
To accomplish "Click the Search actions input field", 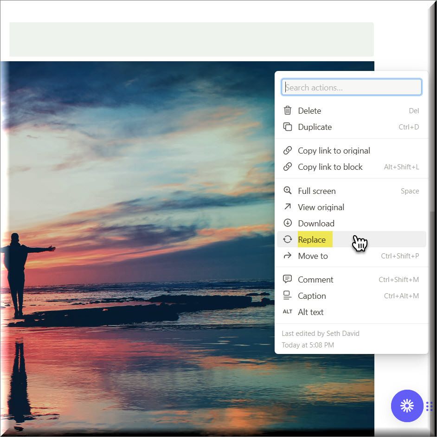I will click(x=352, y=87).
